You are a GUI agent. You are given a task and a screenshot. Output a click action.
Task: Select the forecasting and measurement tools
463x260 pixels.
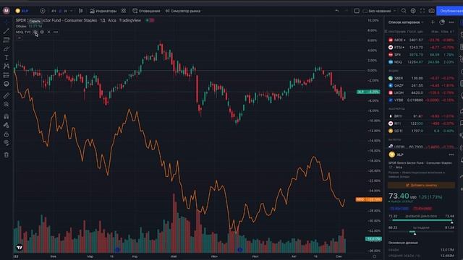[x=7, y=75]
